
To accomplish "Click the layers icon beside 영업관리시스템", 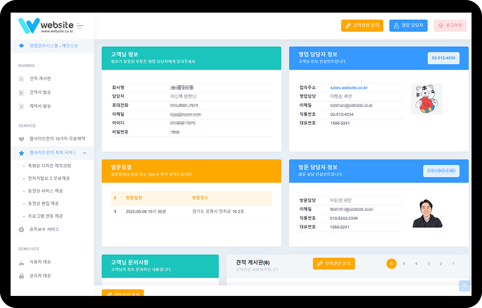I will [21, 46].
